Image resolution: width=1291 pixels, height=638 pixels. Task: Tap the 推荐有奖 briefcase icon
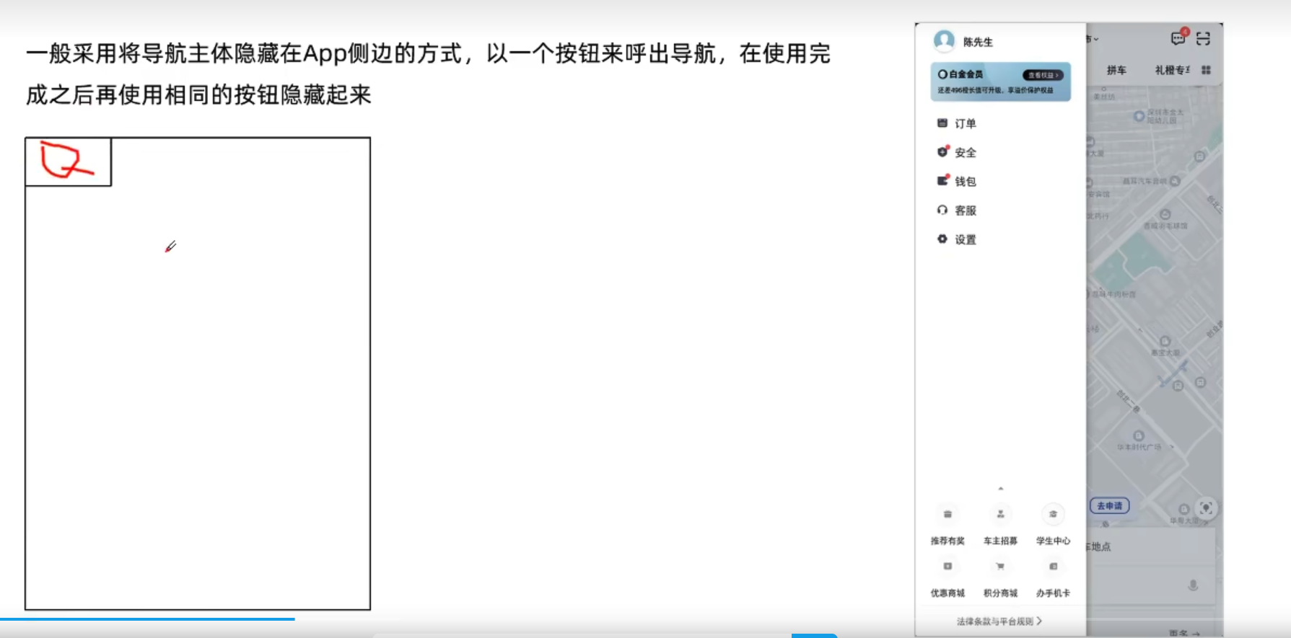(948, 514)
